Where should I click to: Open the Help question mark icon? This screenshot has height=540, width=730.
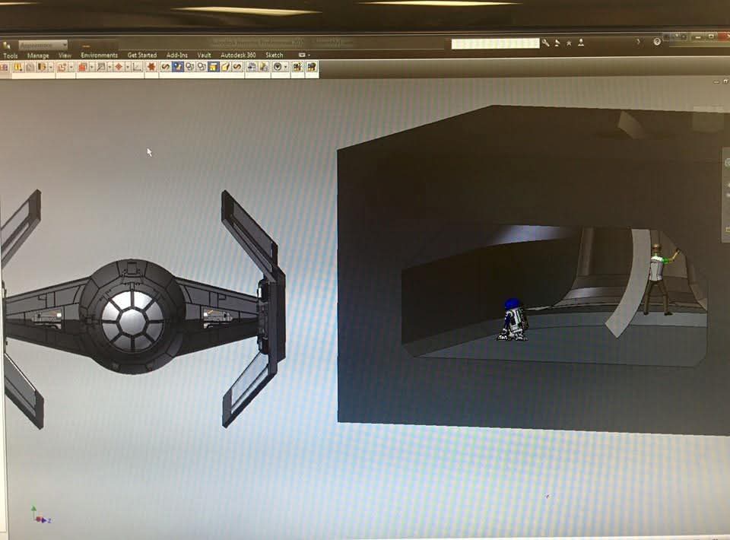pos(657,42)
